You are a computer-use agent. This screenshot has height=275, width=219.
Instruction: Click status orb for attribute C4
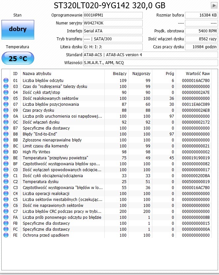click(x=6, y=194)
